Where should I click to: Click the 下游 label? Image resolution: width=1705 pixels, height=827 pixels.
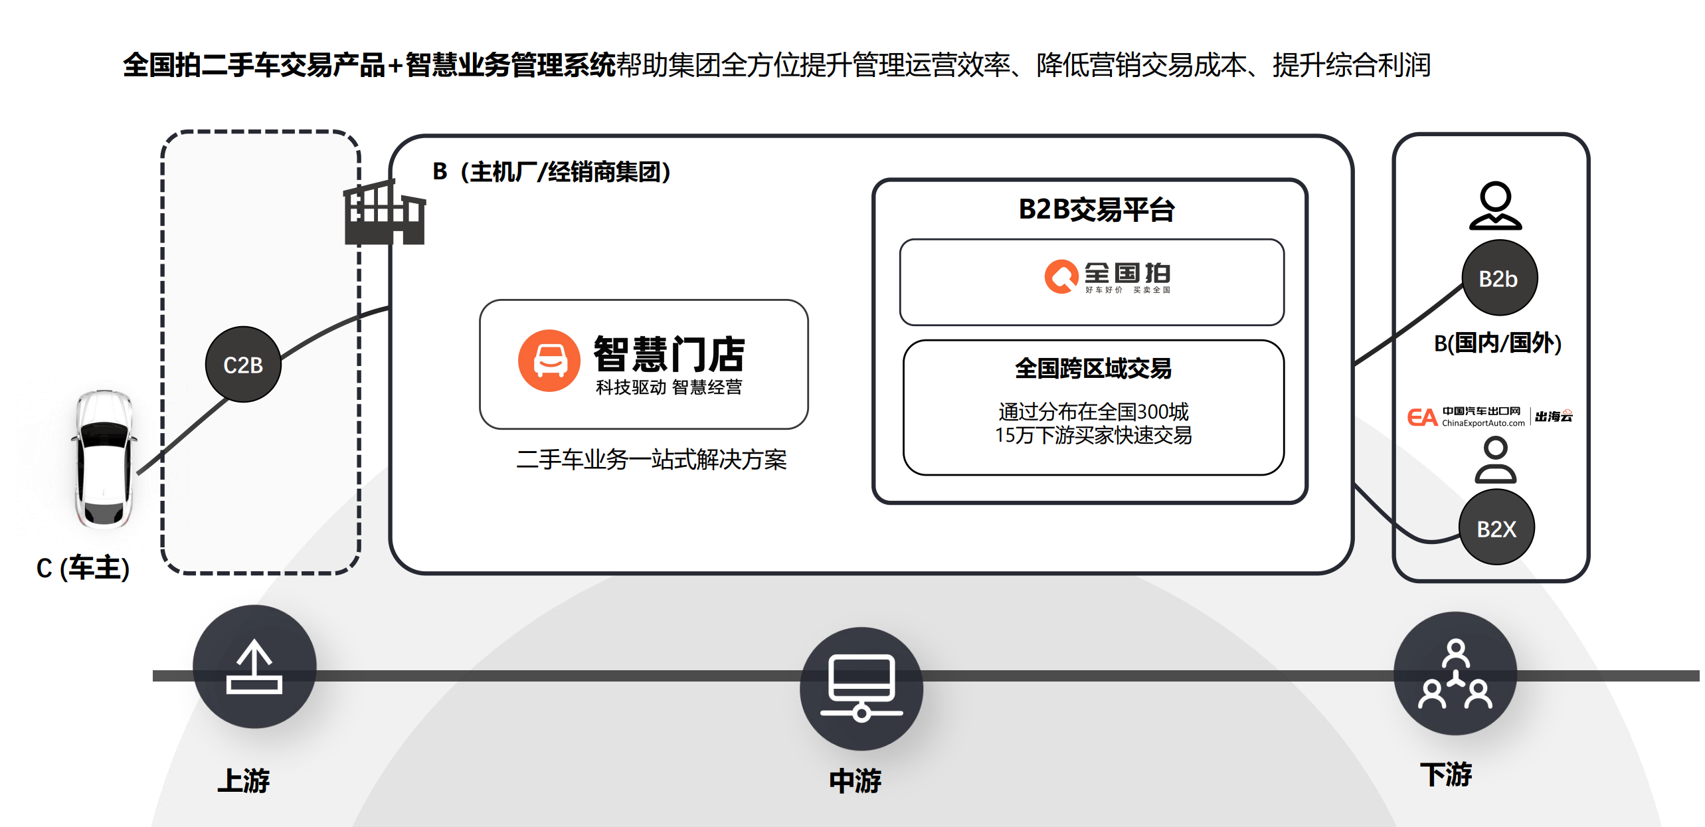[1446, 775]
